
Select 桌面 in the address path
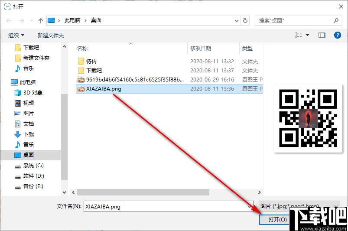(96, 20)
